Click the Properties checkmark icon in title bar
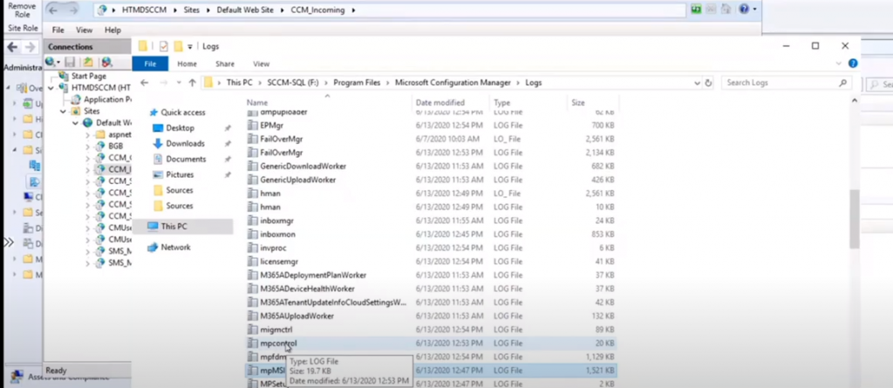 (164, 46)
